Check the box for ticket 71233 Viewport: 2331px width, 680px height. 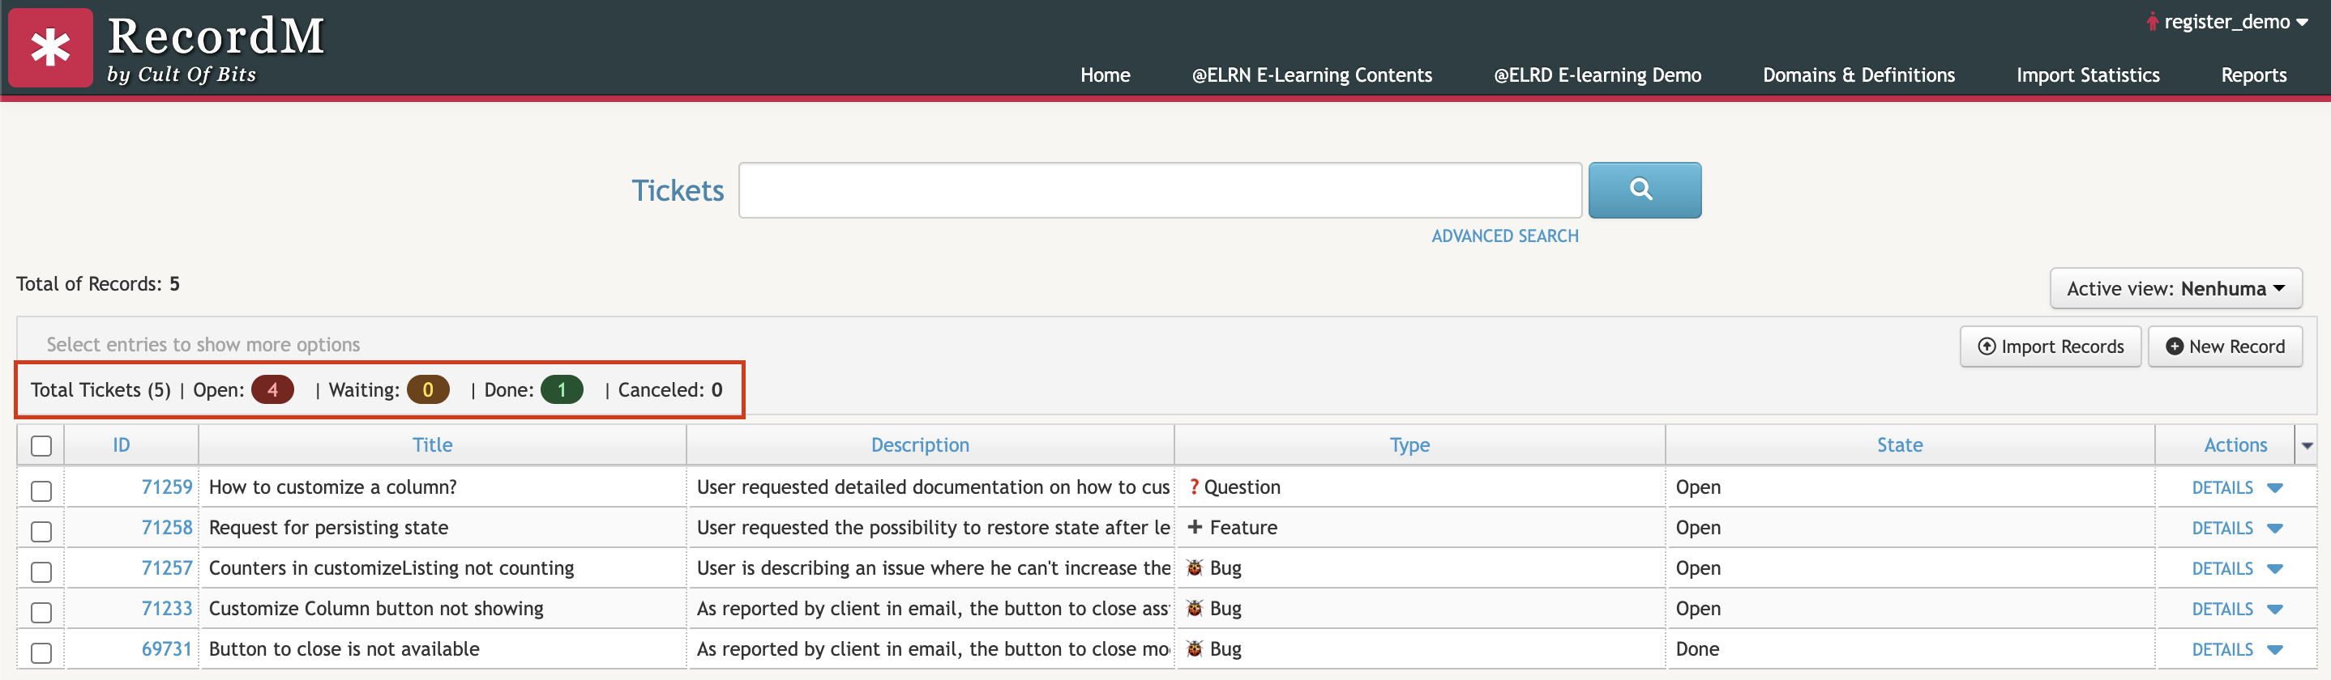(41, 612)
